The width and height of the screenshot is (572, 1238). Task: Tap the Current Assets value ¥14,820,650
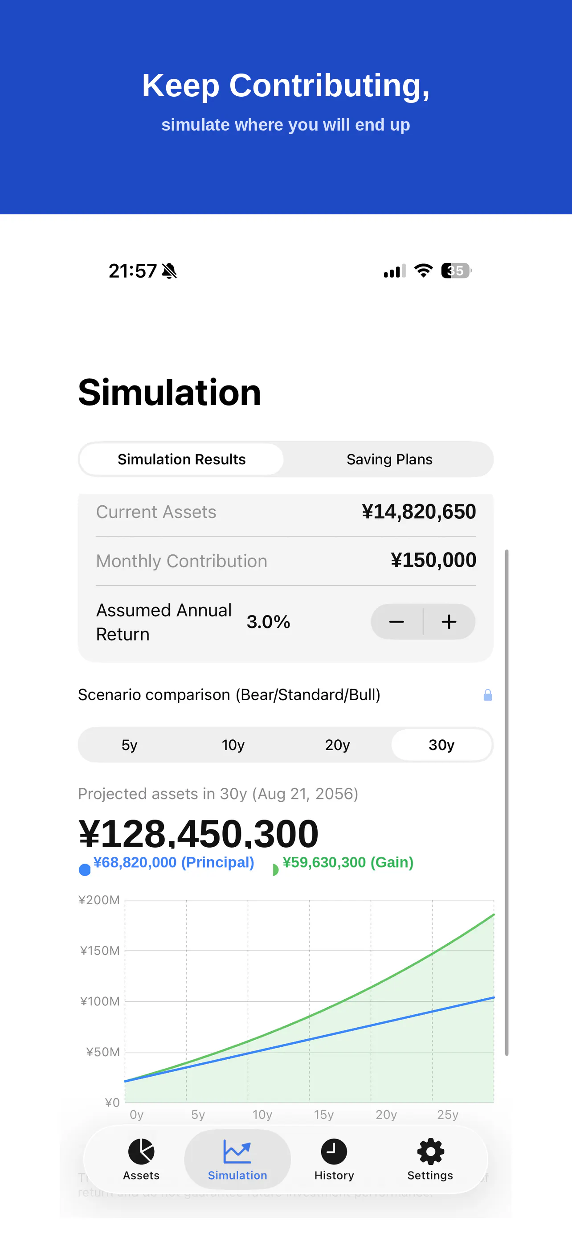tap(419, 512)
